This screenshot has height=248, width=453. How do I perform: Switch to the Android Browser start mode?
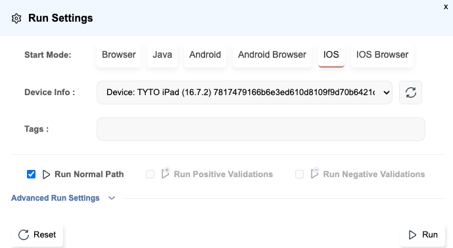272,55
